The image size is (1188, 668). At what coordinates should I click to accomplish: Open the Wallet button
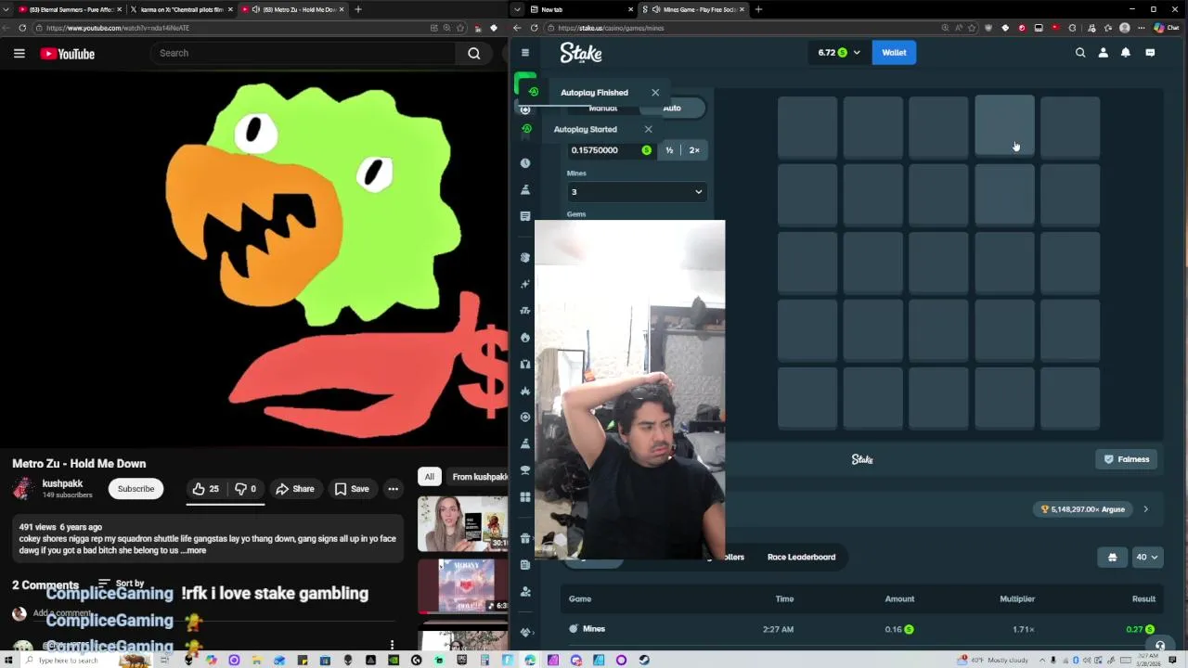[x=894, y=53]
